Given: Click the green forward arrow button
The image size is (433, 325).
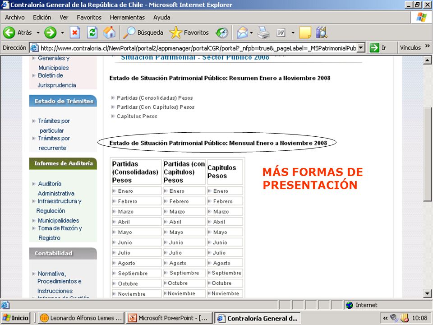Looking at the screenshot, I should [x=51, y=32].
